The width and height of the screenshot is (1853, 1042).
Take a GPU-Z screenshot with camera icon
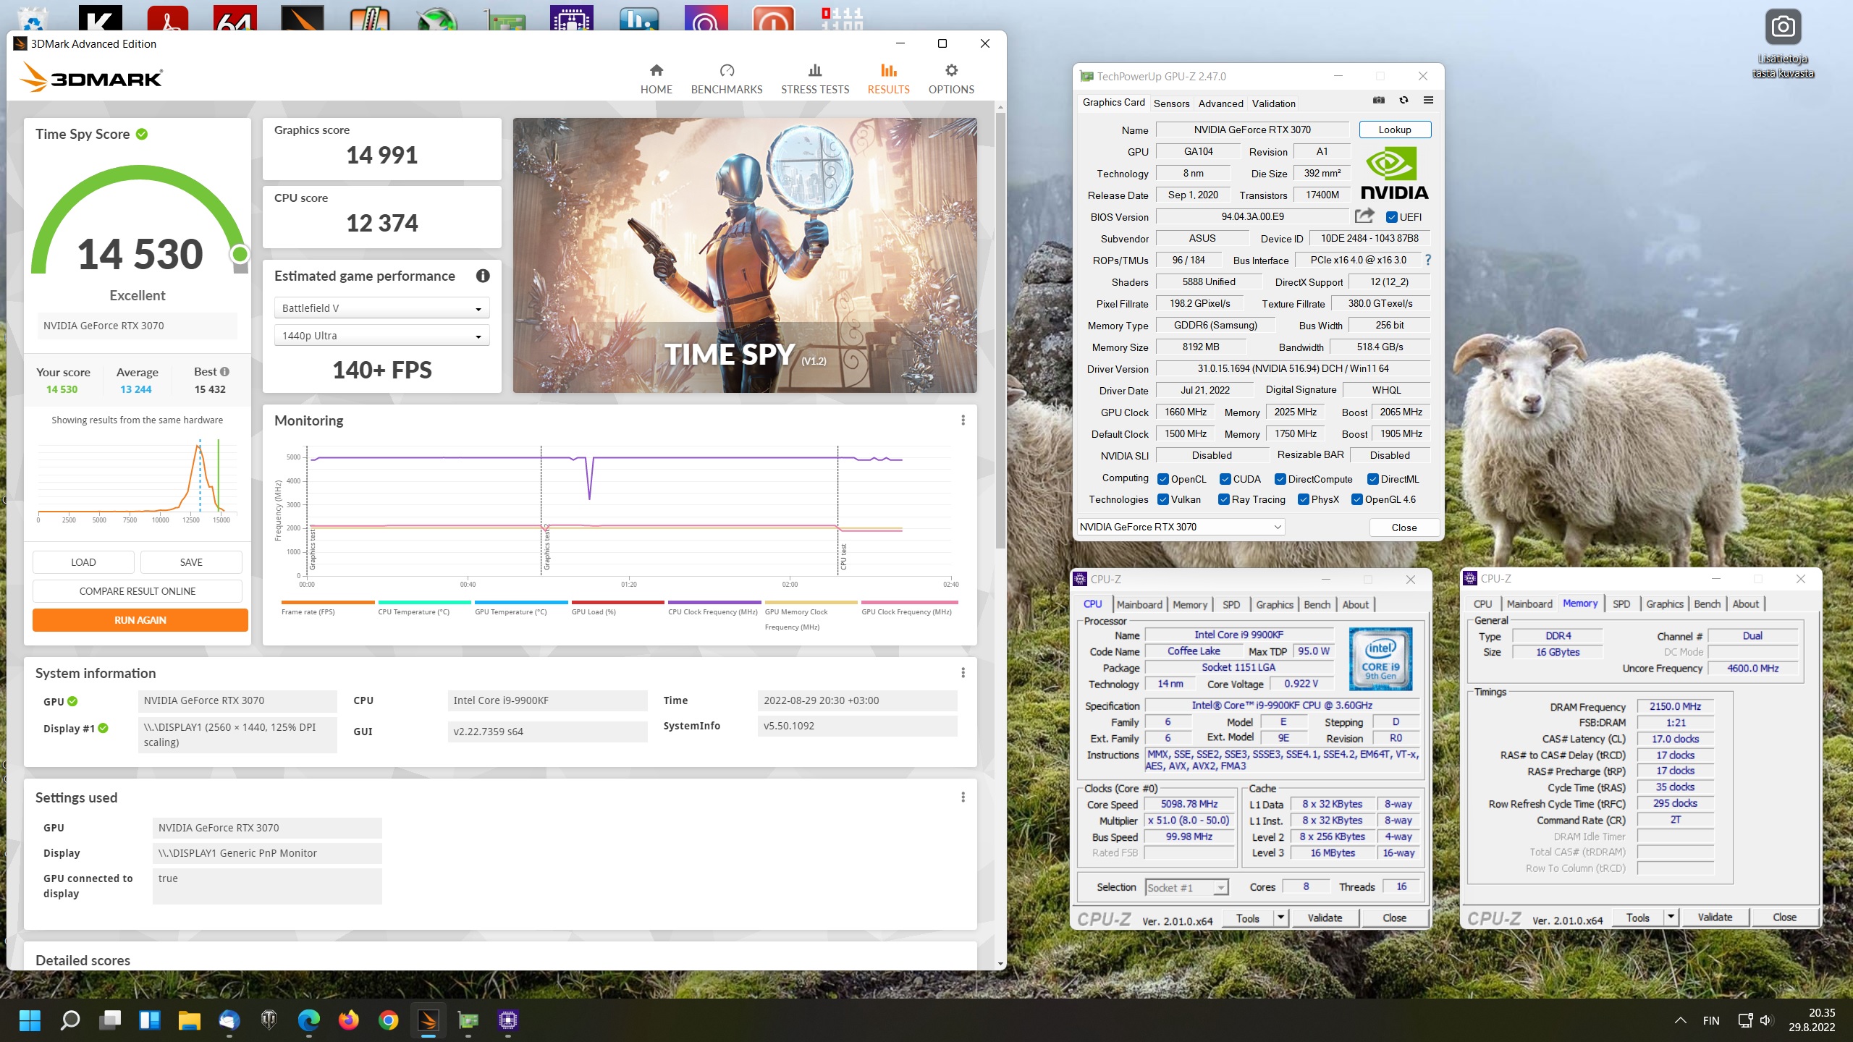(1378, 101)
